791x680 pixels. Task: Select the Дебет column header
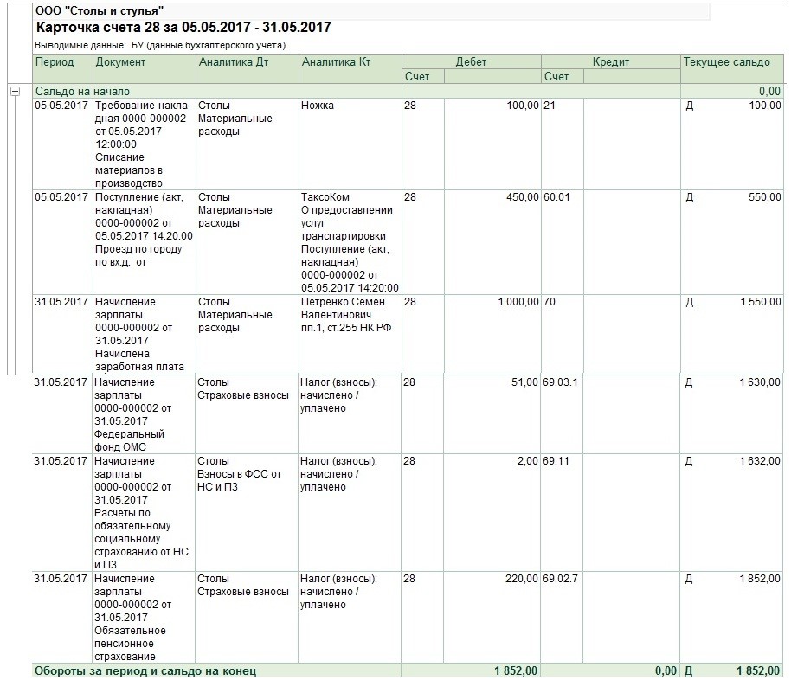[471, 61]
